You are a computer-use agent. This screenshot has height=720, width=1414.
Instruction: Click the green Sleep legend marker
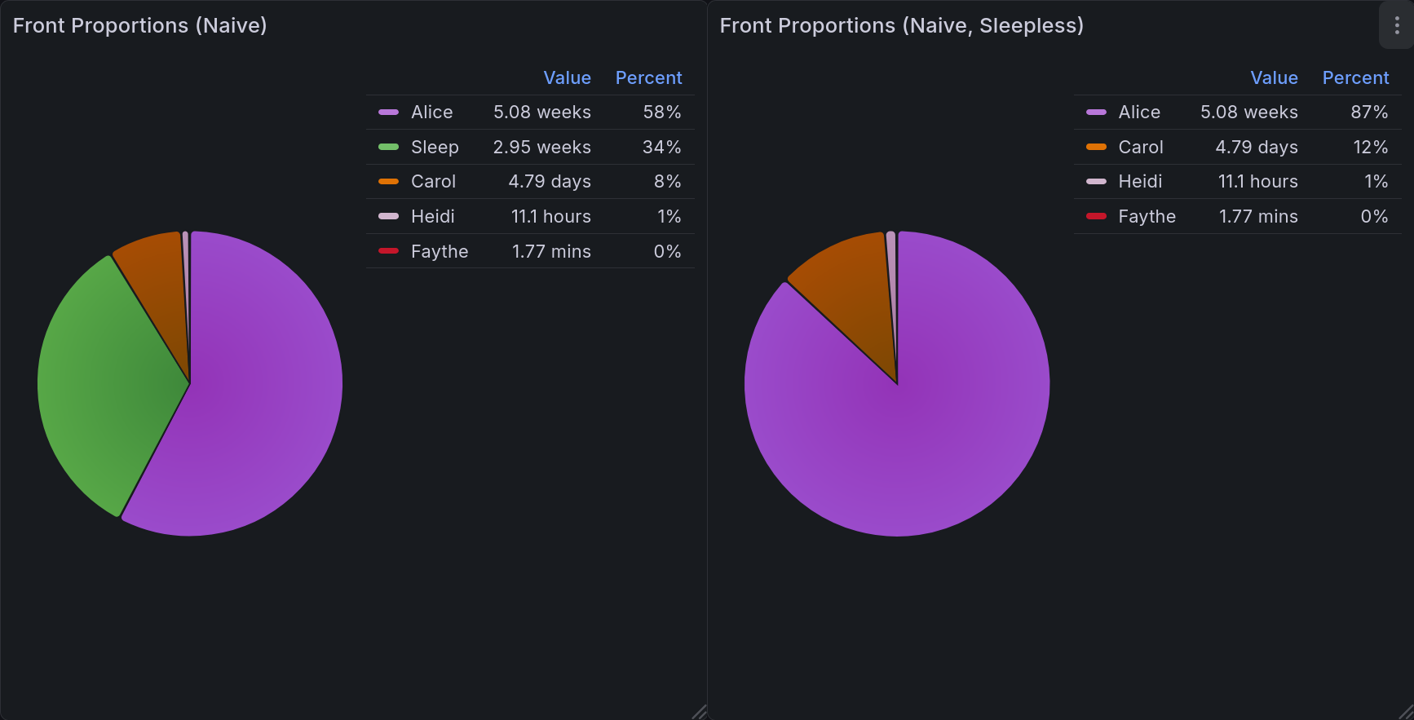(387, 147)
